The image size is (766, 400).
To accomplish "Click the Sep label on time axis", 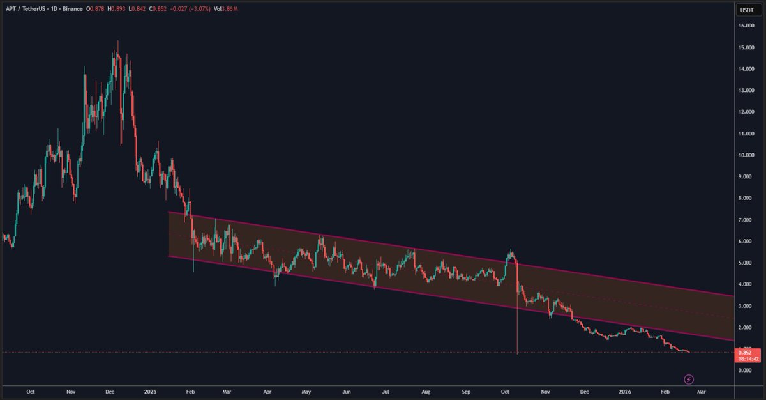I will click(x=467, y=390).
